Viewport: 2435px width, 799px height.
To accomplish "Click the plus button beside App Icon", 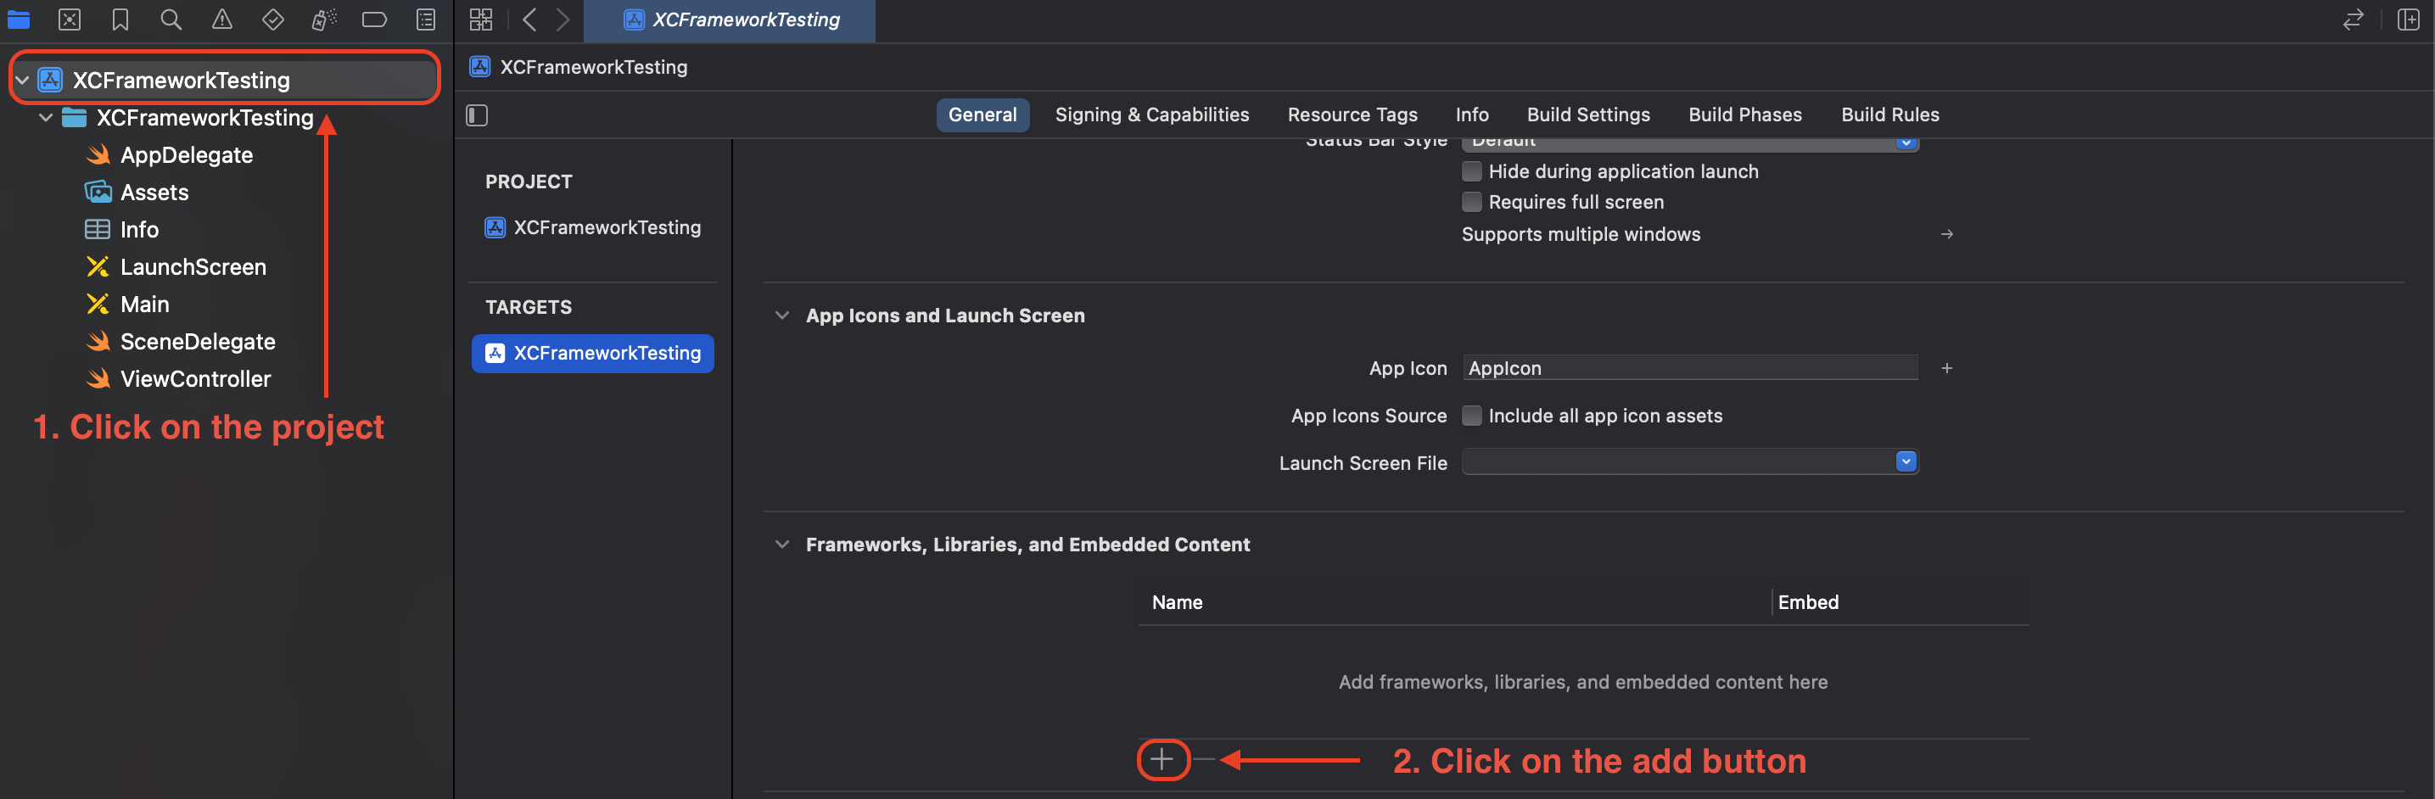I will pos(1947,368).
